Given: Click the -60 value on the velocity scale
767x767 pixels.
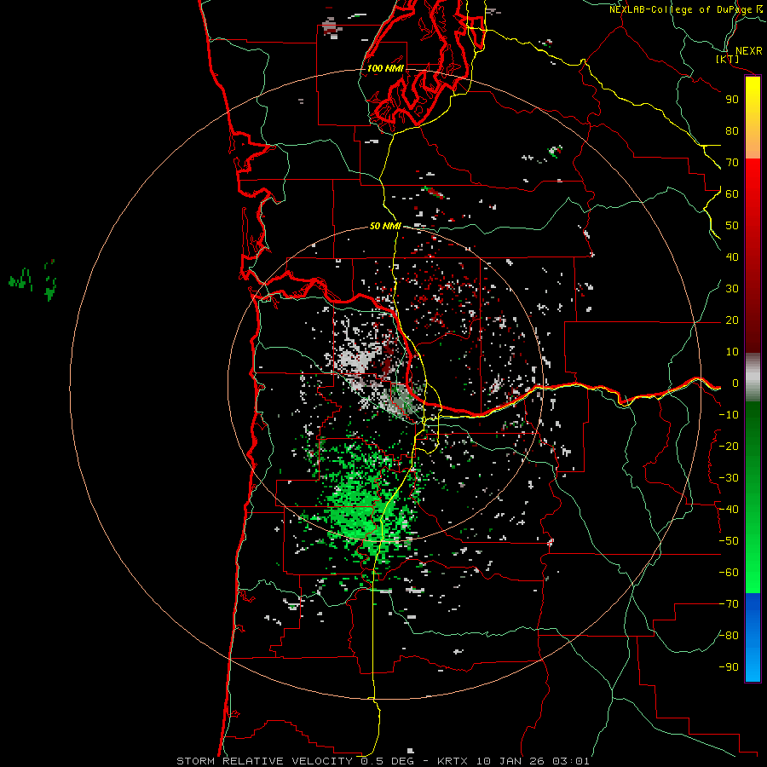Looking at the screenshot, I should [x=729, y=573].
